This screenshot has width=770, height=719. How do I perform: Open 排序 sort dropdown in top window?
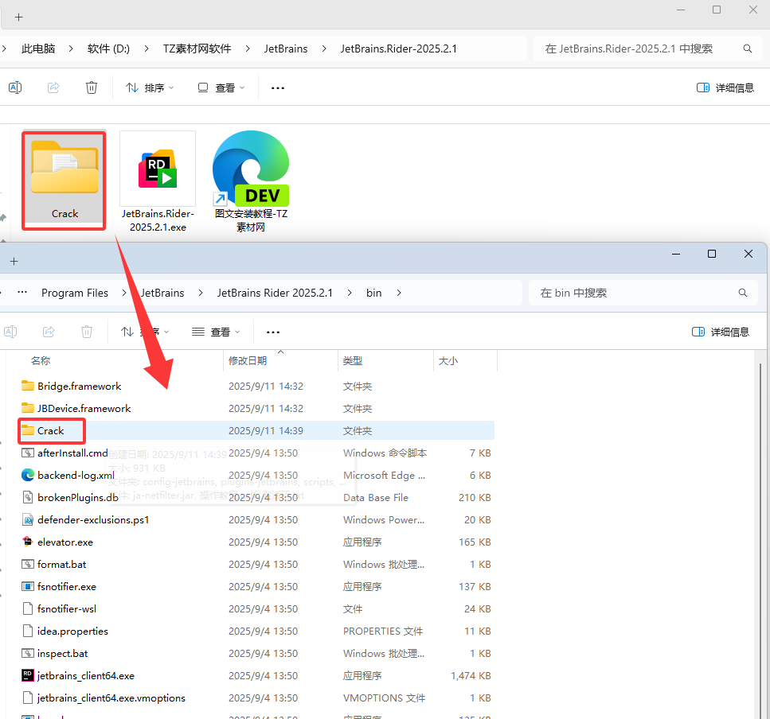150,87
